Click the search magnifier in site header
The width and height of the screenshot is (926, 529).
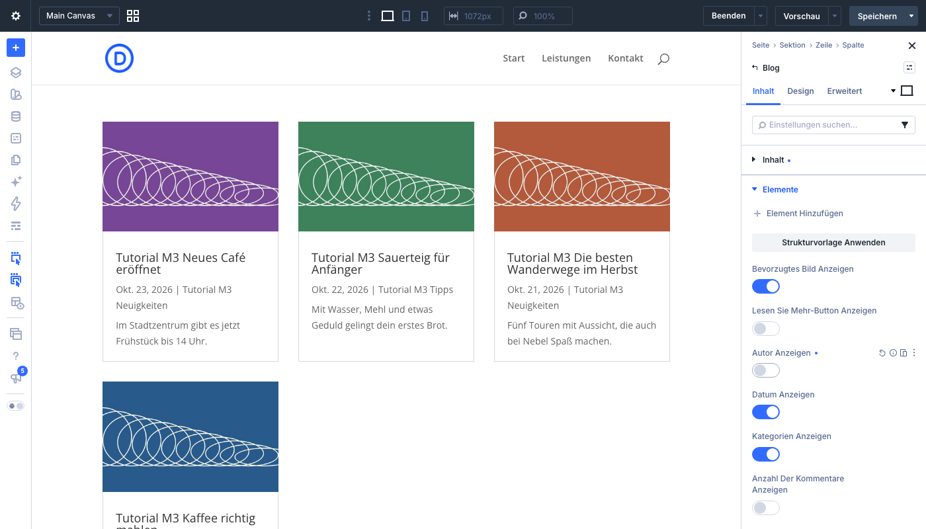[663, 59]
